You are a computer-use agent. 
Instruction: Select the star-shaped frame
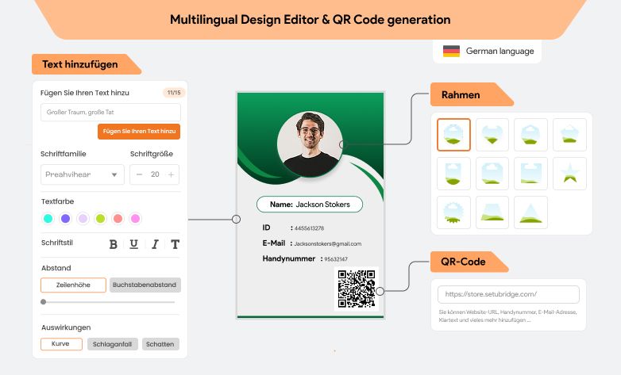pyautogui.click(x=569, y=174)
